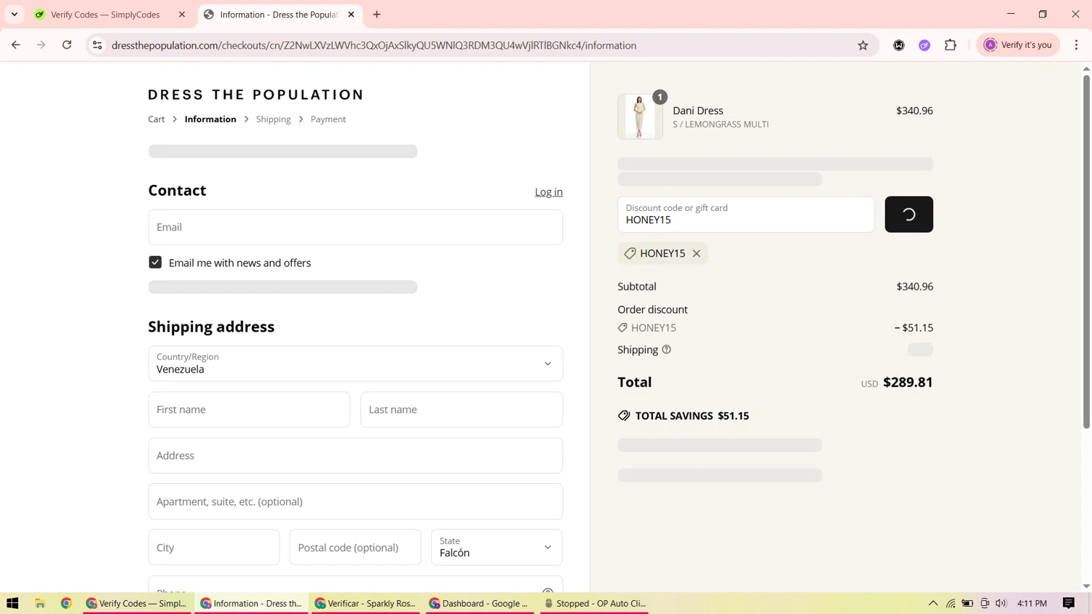Check battery status in system tray

(x=968, y=603)
